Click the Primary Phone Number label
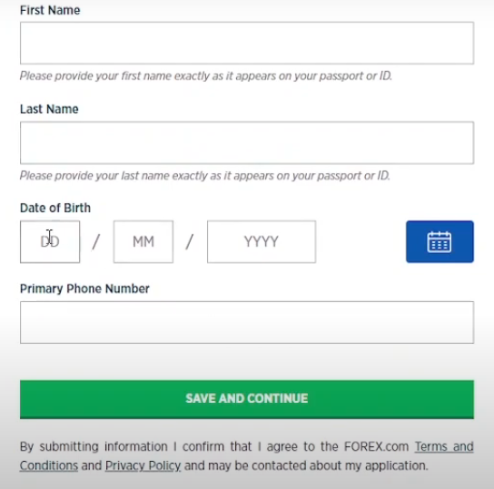The width and height of the screenshot is (494, 489). pos(84,289)
